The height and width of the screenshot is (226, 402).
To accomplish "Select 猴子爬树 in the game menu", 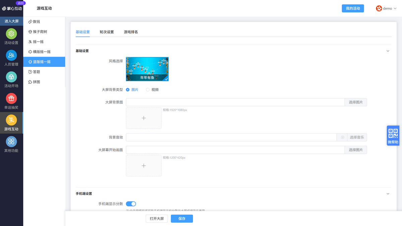I will pos(44,31).
